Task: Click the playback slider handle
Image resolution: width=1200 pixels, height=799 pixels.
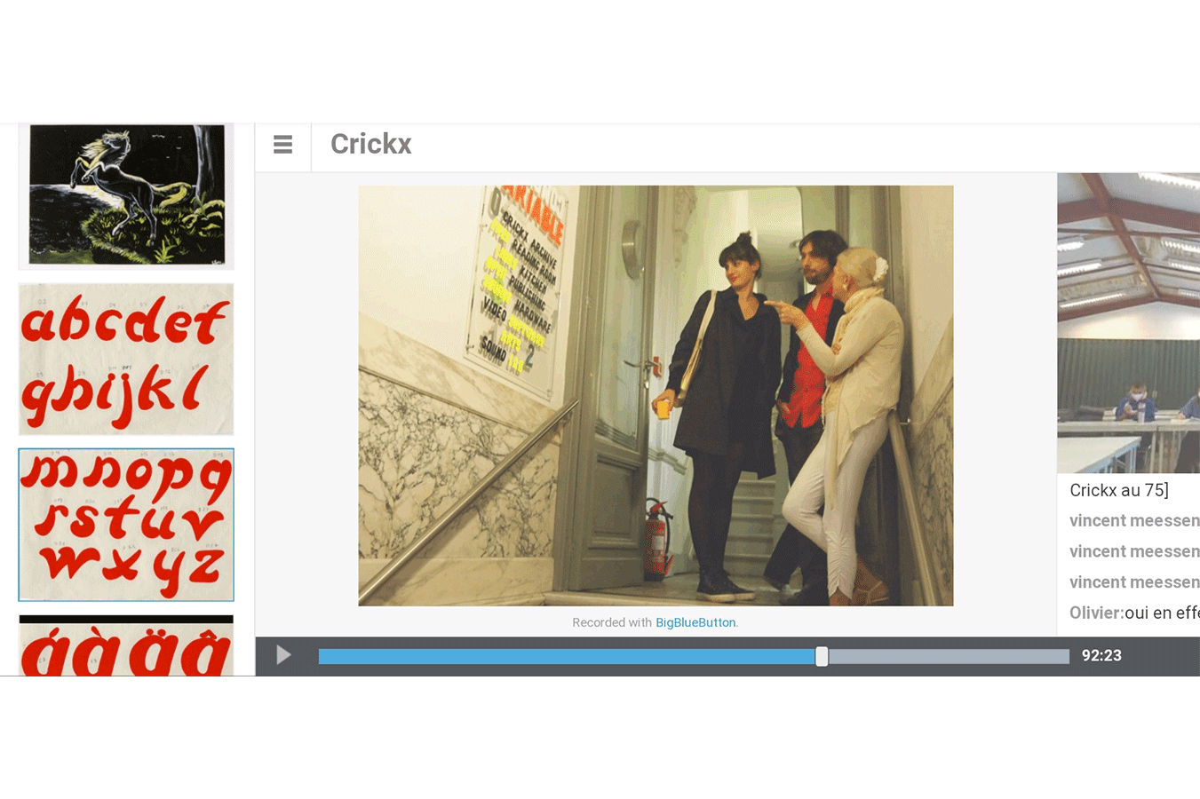Action: tap(822, 656)
